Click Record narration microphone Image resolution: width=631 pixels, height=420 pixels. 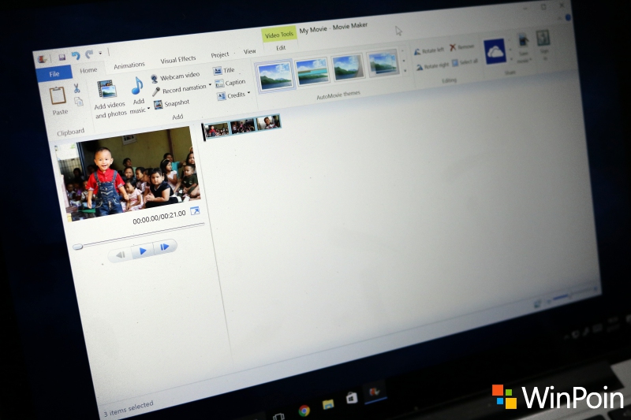click(x=180, y=89)
